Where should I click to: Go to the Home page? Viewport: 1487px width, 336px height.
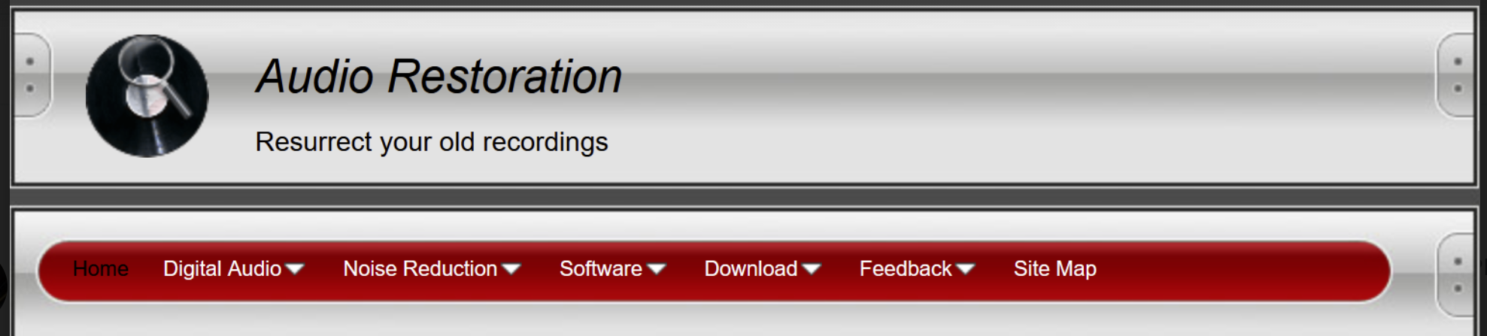(101, 268)
